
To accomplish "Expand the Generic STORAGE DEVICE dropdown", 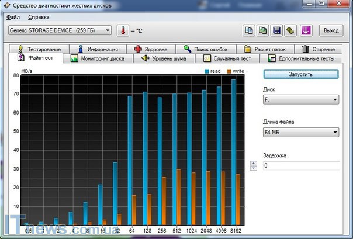I will click(x=60, y=30).
